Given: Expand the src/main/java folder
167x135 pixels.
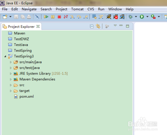Looking at the screenshot, I should [11, 62].
